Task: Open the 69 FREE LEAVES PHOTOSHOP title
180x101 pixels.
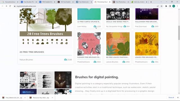Action: pos(117,57)
